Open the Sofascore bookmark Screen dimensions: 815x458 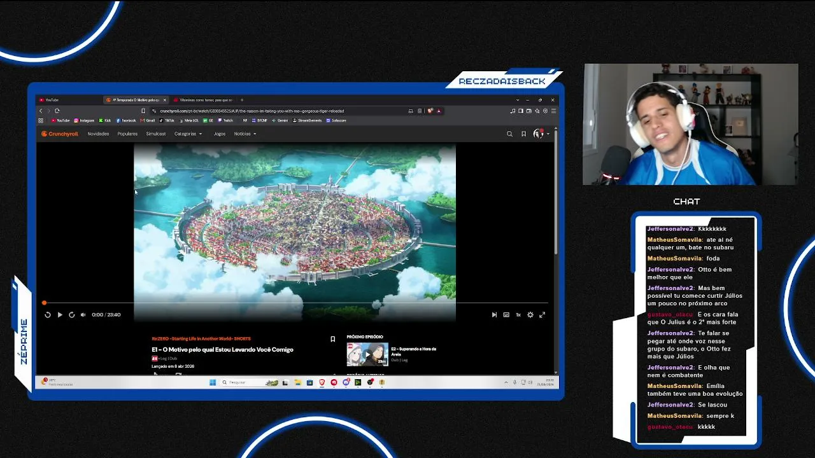coord(336,120)
